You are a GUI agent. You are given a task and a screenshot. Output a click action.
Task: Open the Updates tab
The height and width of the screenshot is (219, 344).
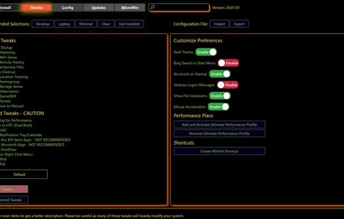tap(99, 7)
